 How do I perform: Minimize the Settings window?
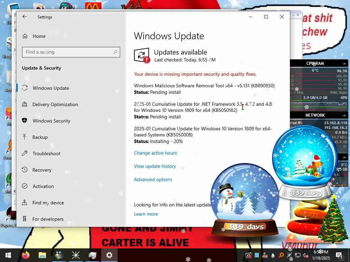point(251,17)
